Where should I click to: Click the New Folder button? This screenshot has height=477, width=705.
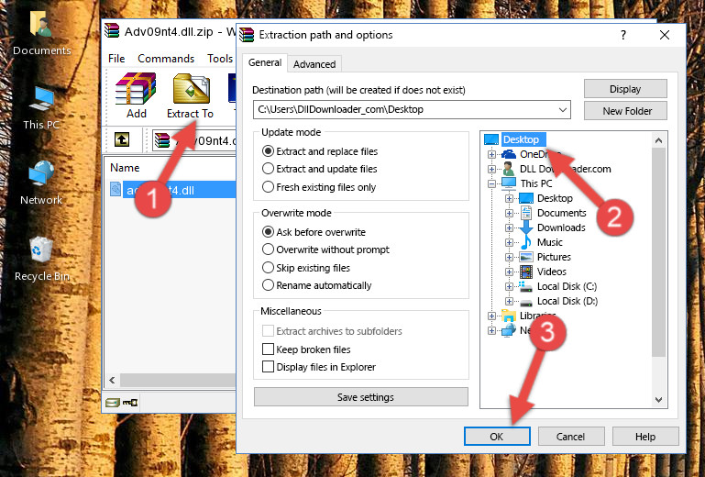pyautogui.click(x=625, y=111)
